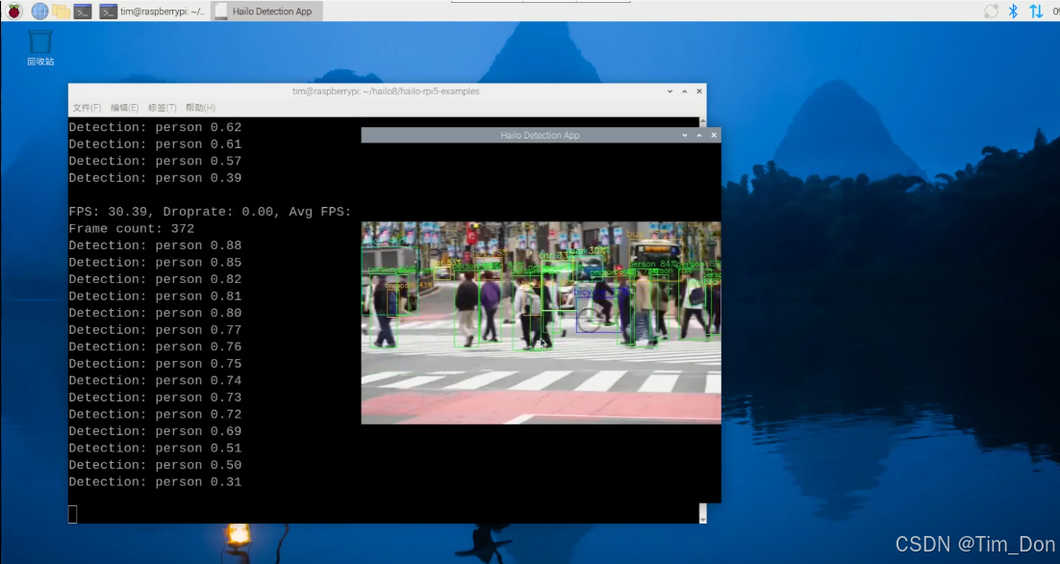Click the 'Detection: person 0.72' line
This screenshot has height=564, width=1060.
[155, 415]
